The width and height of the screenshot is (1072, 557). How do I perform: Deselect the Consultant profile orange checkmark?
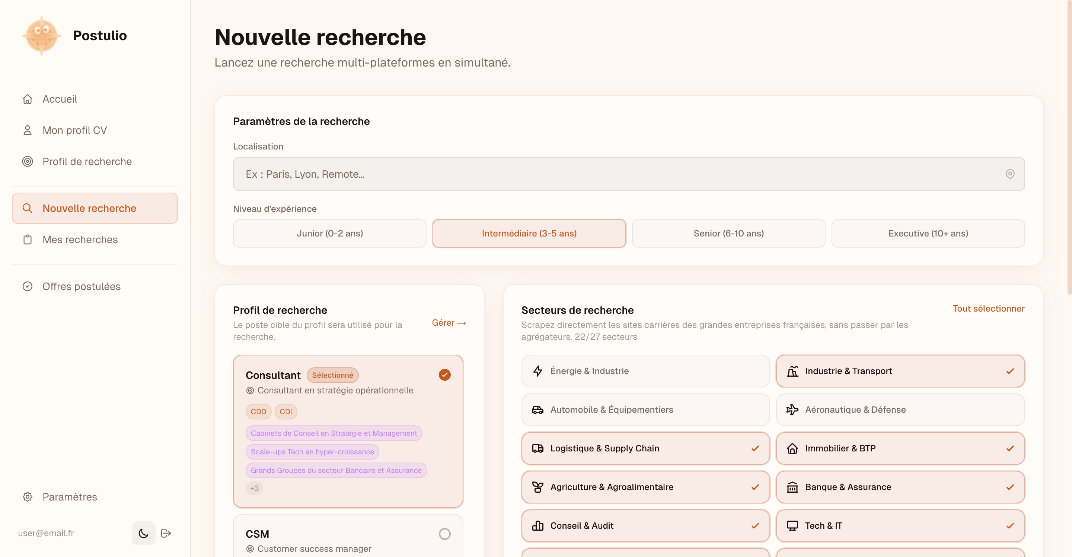(444, 374)
